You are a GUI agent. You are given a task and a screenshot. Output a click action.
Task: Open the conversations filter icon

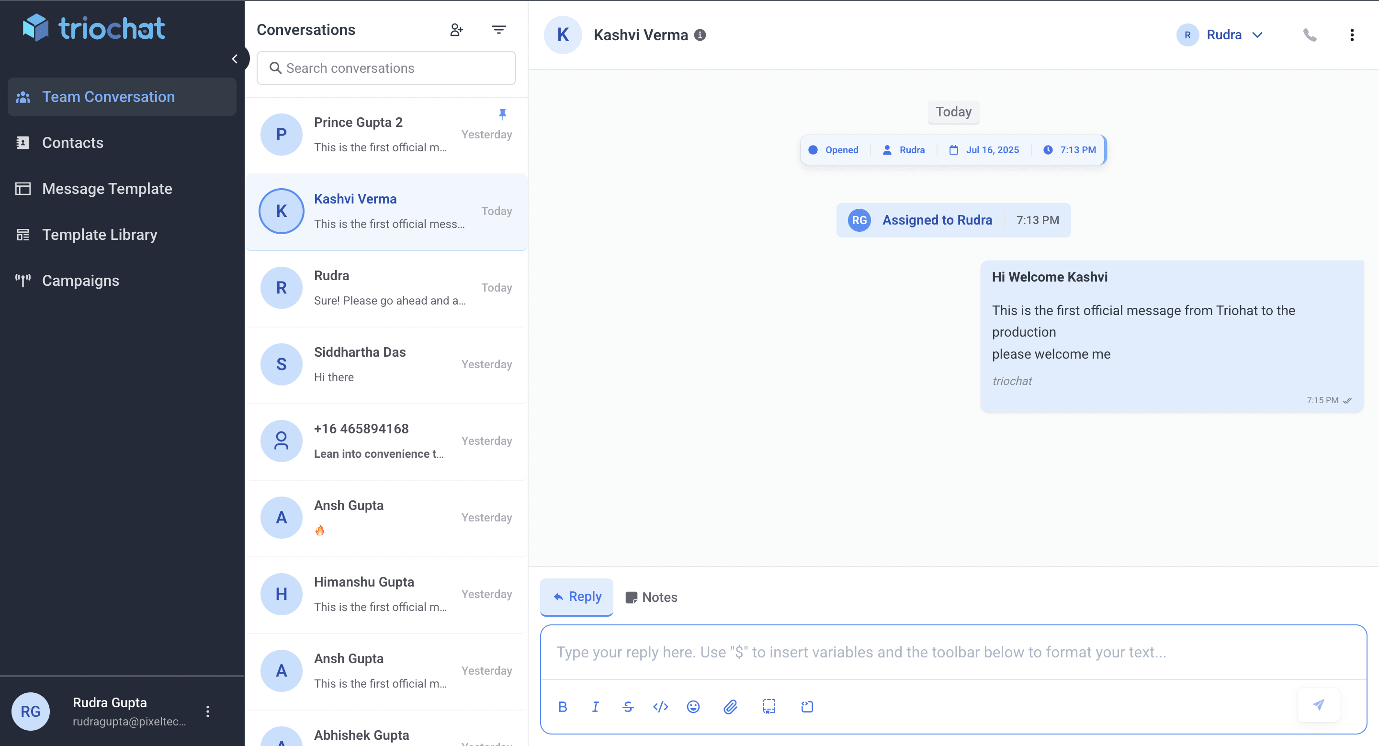click(498, 30)
